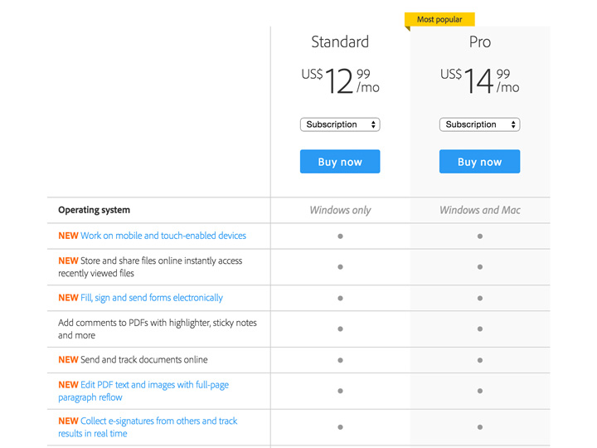
Task: Click Pro dot for Collect e-signatures row
Action: click(x=480, y=427)
